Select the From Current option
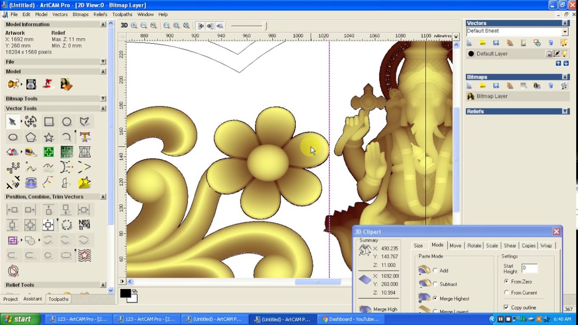Screen dimensions: 578x325 tap(506, 292)
